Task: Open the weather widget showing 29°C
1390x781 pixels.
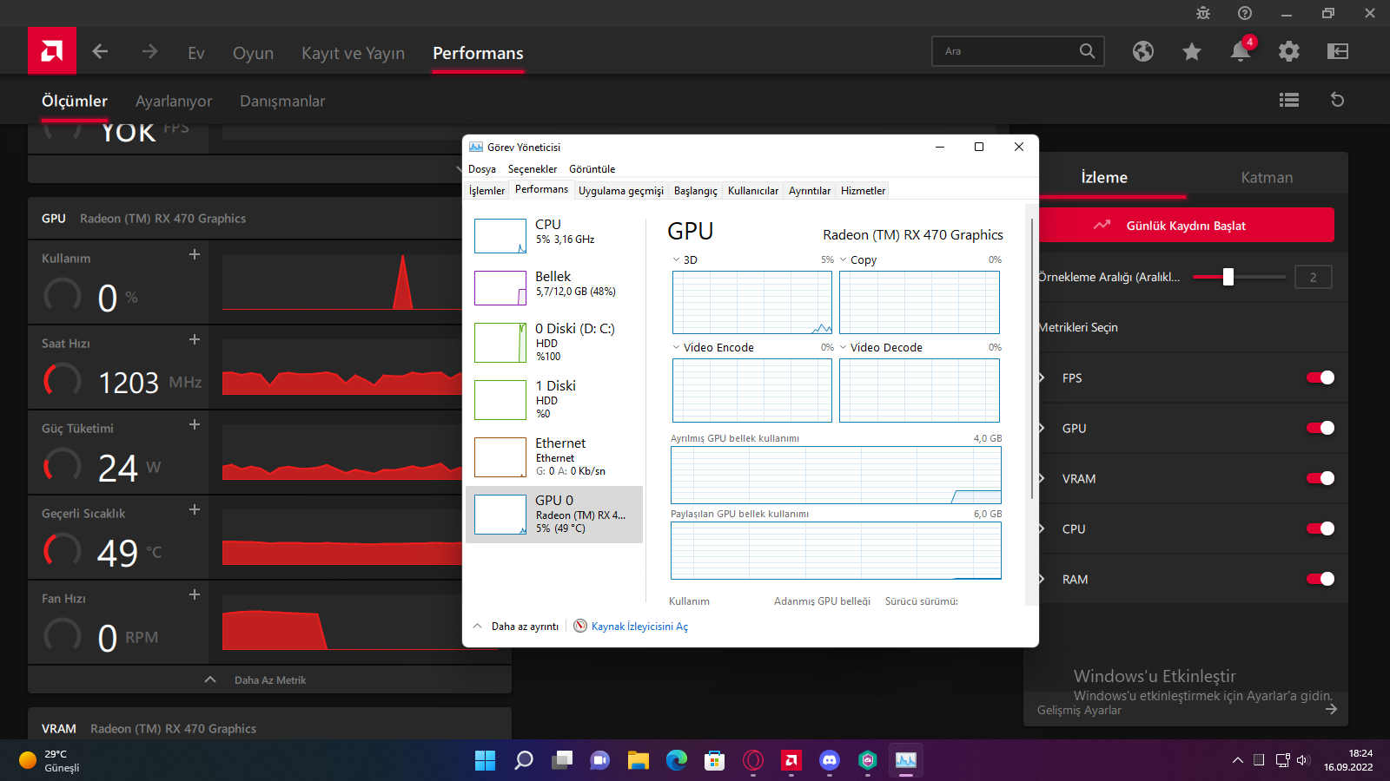Action: pos(50,760)
